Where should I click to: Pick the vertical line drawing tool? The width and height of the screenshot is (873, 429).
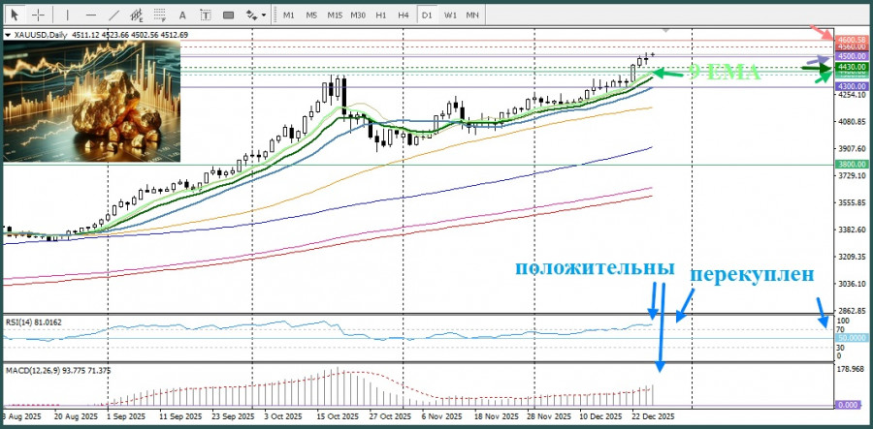tap(66, 15)
